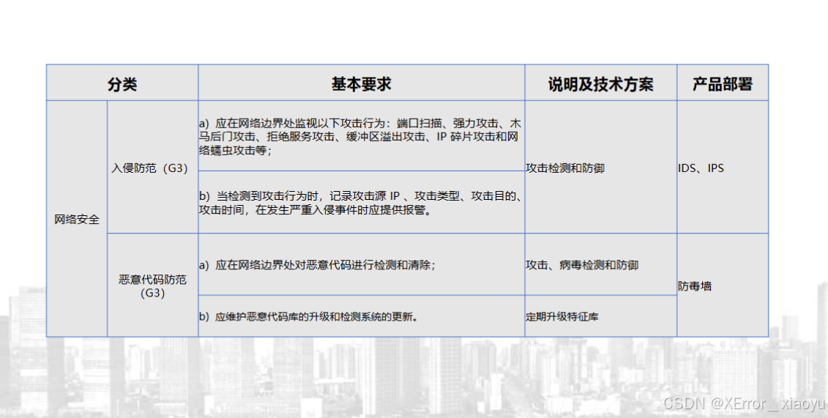Viewport: 828px width, 418px height.
Task: Click the 恶意代码防范（G3）cell
Action: 152,285
